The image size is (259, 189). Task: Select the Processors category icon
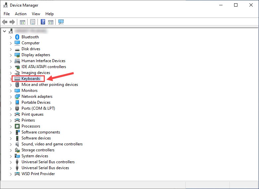[18, 126]
